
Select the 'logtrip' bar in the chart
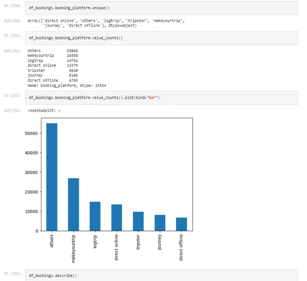tap(95, 216)
